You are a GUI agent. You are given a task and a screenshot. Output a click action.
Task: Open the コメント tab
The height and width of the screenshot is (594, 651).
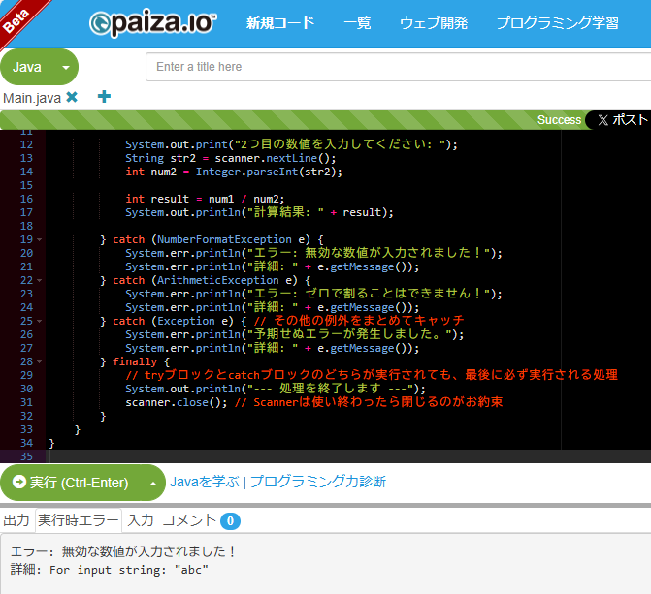(188, 520)
